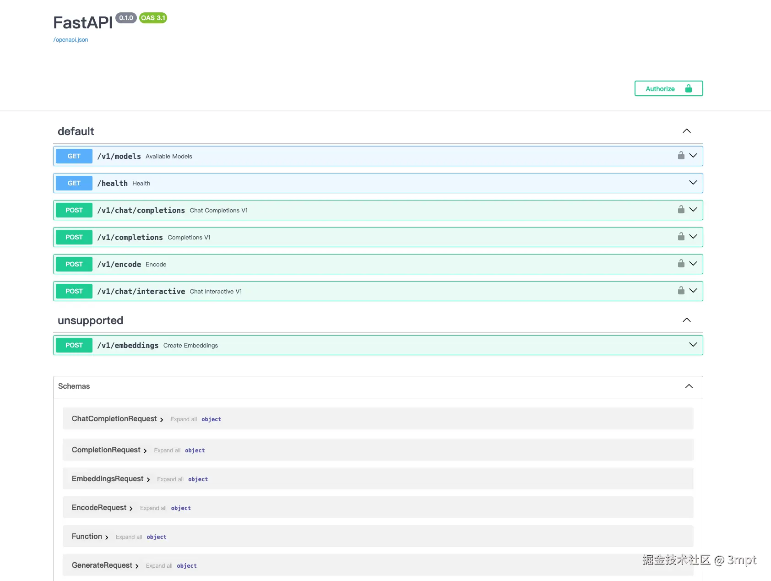Click the lock icon on /v1/models row

pyautogui.click(x=681, y=156)
